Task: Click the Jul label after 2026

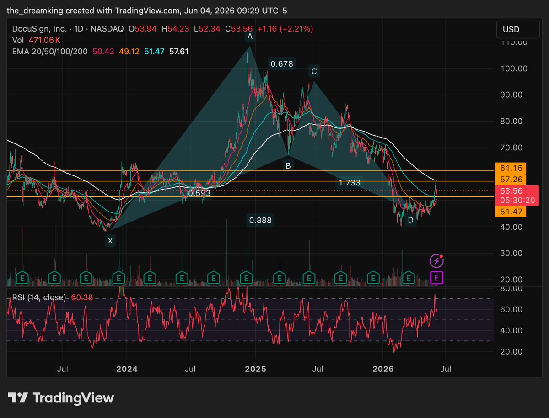Action: [x=446, y=368]
